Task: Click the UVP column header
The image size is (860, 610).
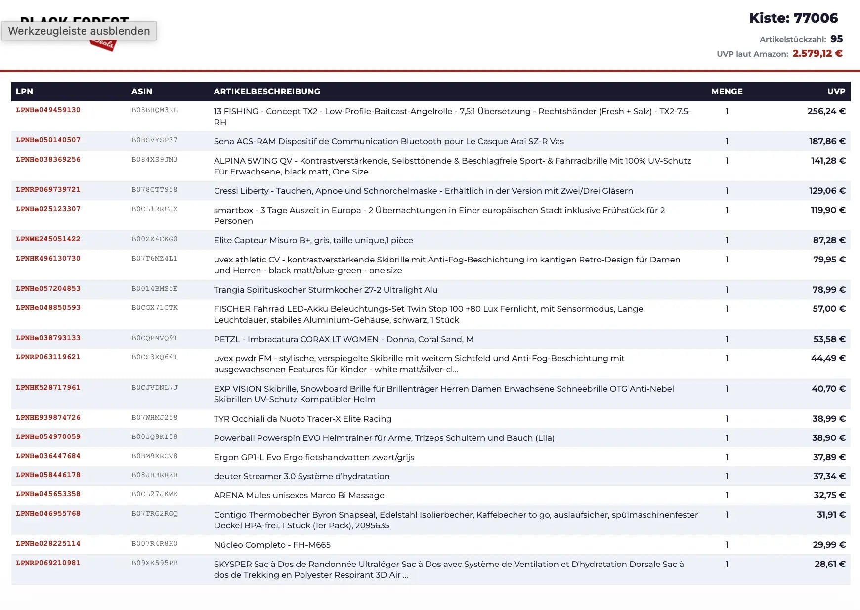Action: 836,91
